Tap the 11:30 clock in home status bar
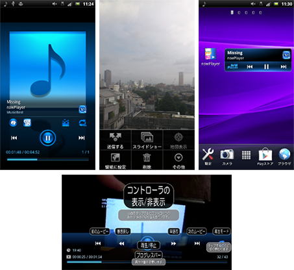Screen dimensions: 294x270 287,4
